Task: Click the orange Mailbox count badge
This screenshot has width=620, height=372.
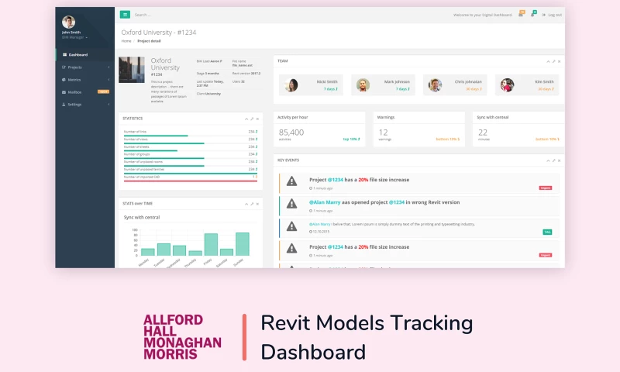Action: click(104, 91)
